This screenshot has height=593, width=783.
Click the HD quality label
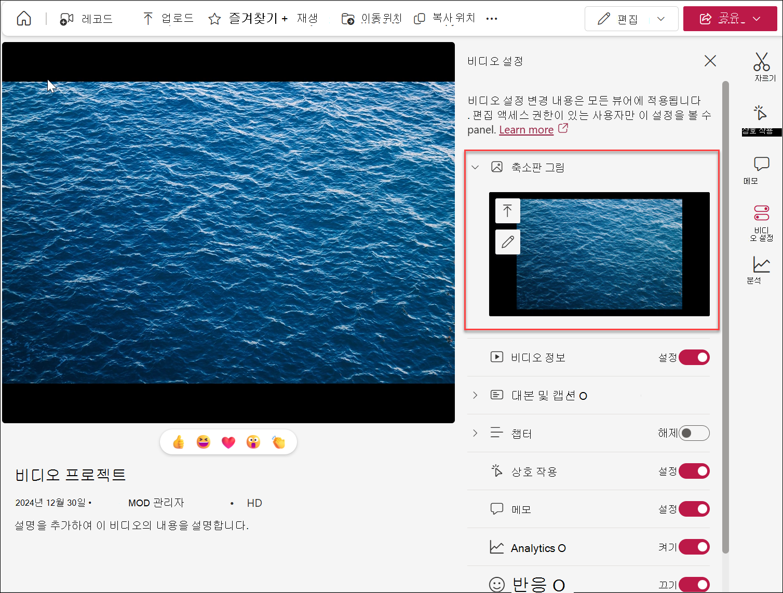254,503
